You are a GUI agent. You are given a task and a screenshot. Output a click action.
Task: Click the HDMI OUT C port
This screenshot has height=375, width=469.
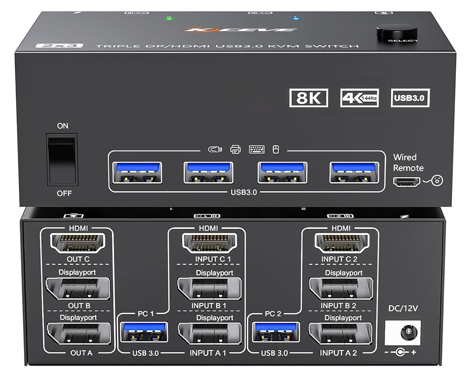[78, 243]
